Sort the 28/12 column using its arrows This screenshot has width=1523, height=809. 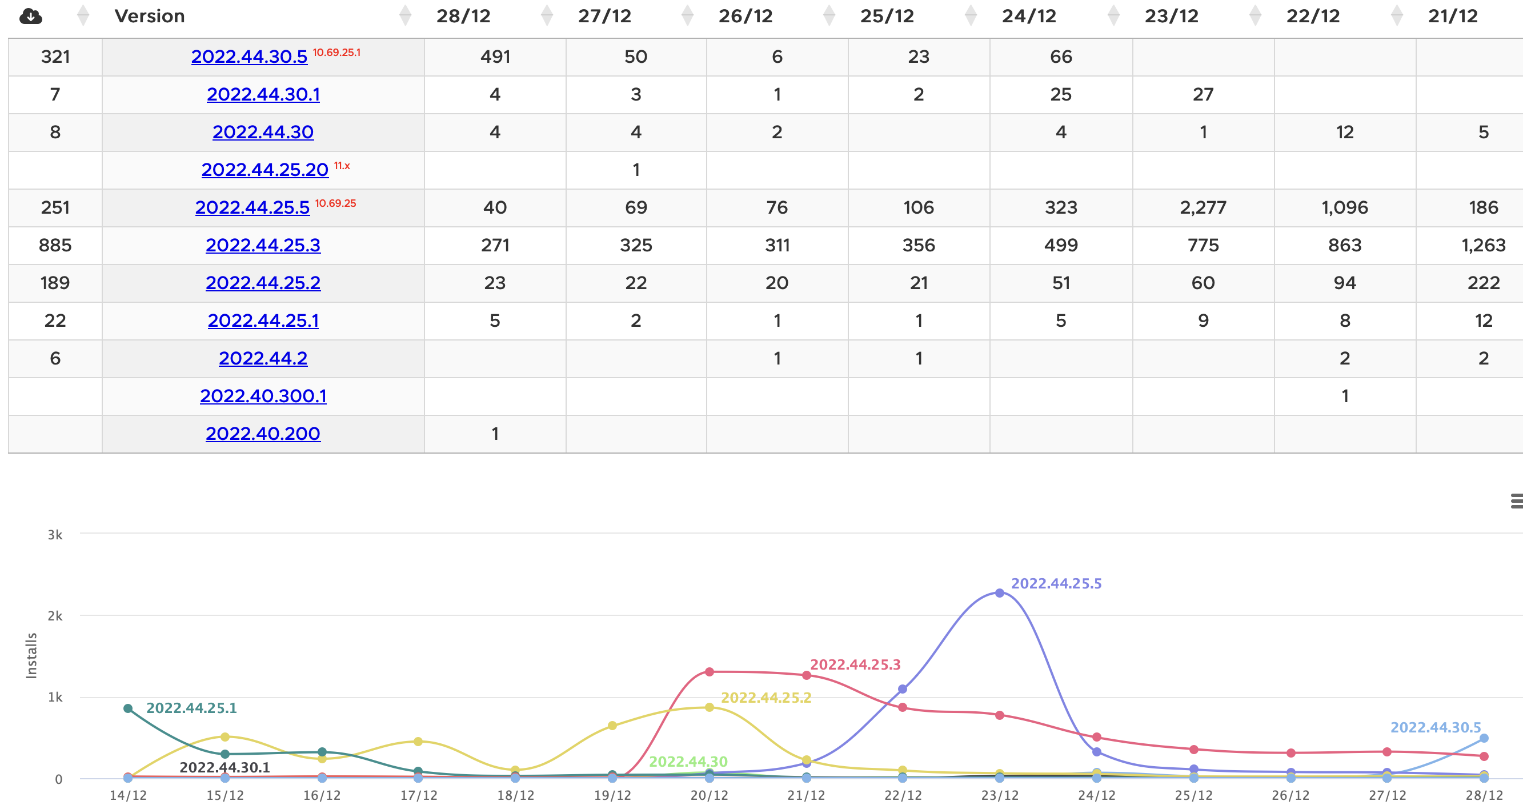pos(547,16)
